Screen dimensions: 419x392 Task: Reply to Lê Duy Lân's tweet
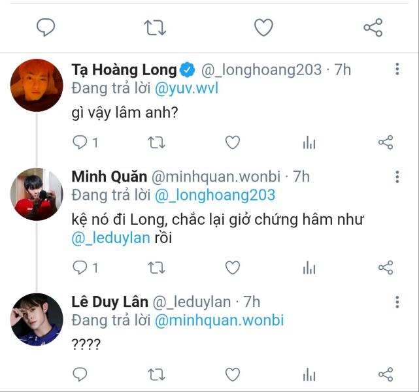80,374
